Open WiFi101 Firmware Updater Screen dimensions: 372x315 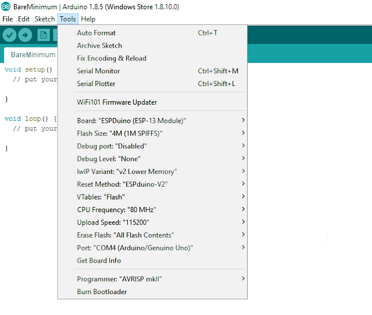(152, 102)
